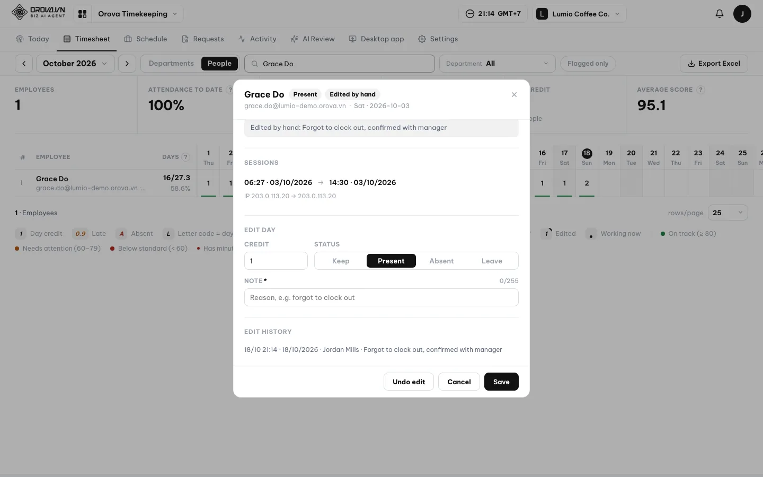
Task: Toggle the Flagged only filter
Action: pos(588,64)
